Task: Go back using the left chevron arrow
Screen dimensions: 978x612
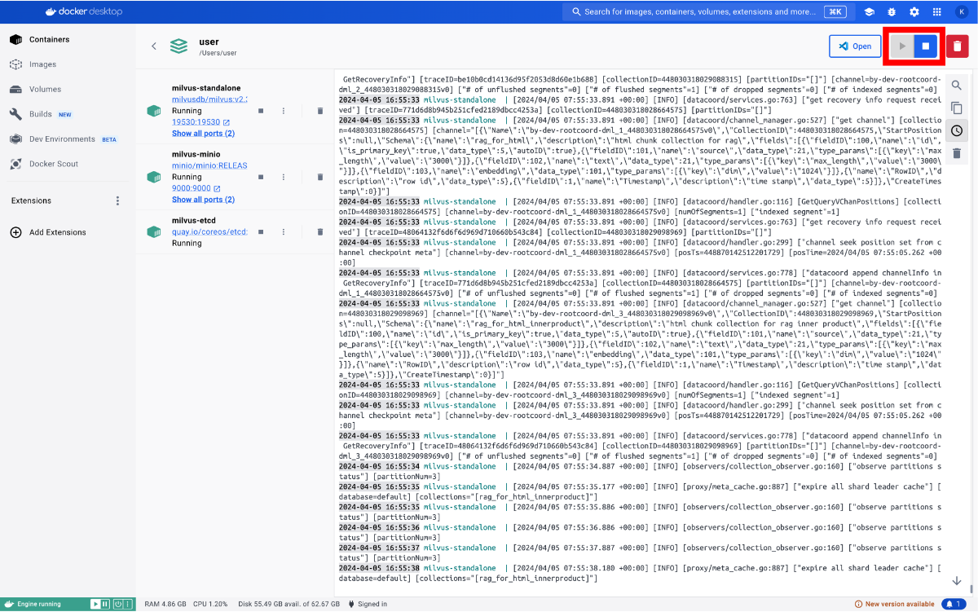Action: (154, 46)
